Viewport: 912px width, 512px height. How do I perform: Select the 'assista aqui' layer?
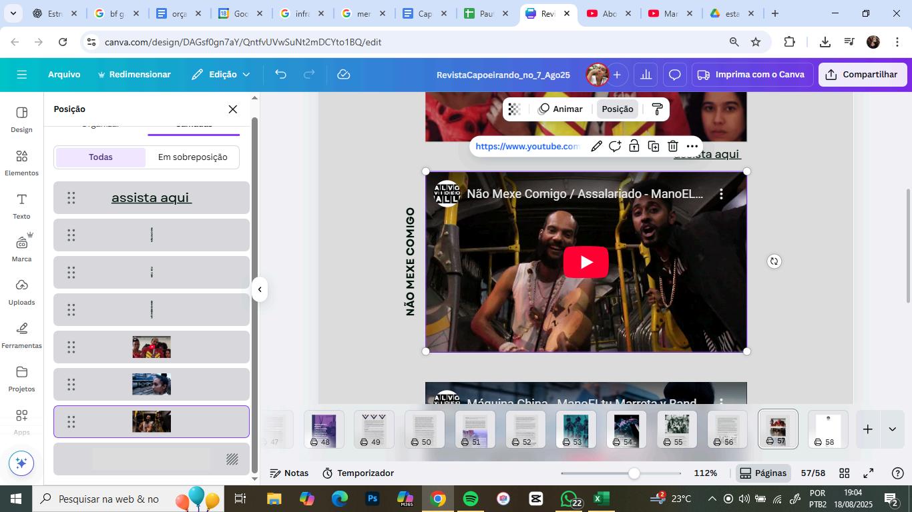pyautogui.click(x=152, y=198)
